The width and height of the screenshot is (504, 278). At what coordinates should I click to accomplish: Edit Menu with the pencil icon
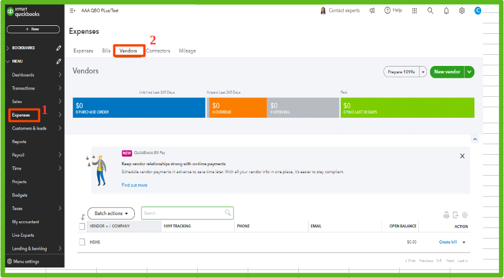click(x=59, y=61)
